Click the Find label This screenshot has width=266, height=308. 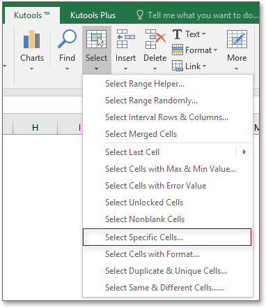click(x=67, y=58)
